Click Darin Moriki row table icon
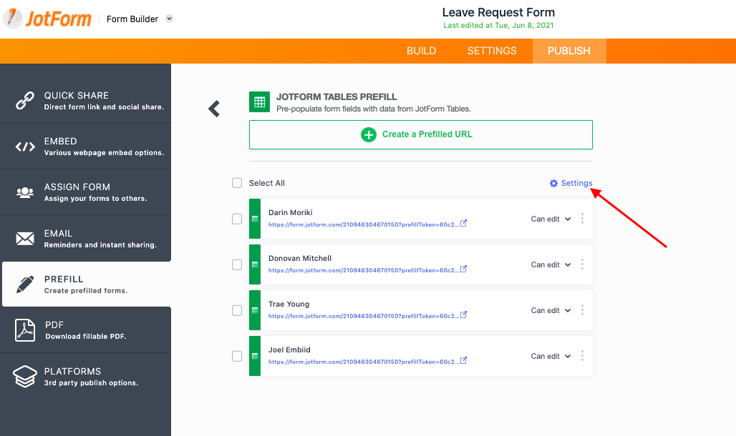 pyautogui.click(x=255, y=219)
